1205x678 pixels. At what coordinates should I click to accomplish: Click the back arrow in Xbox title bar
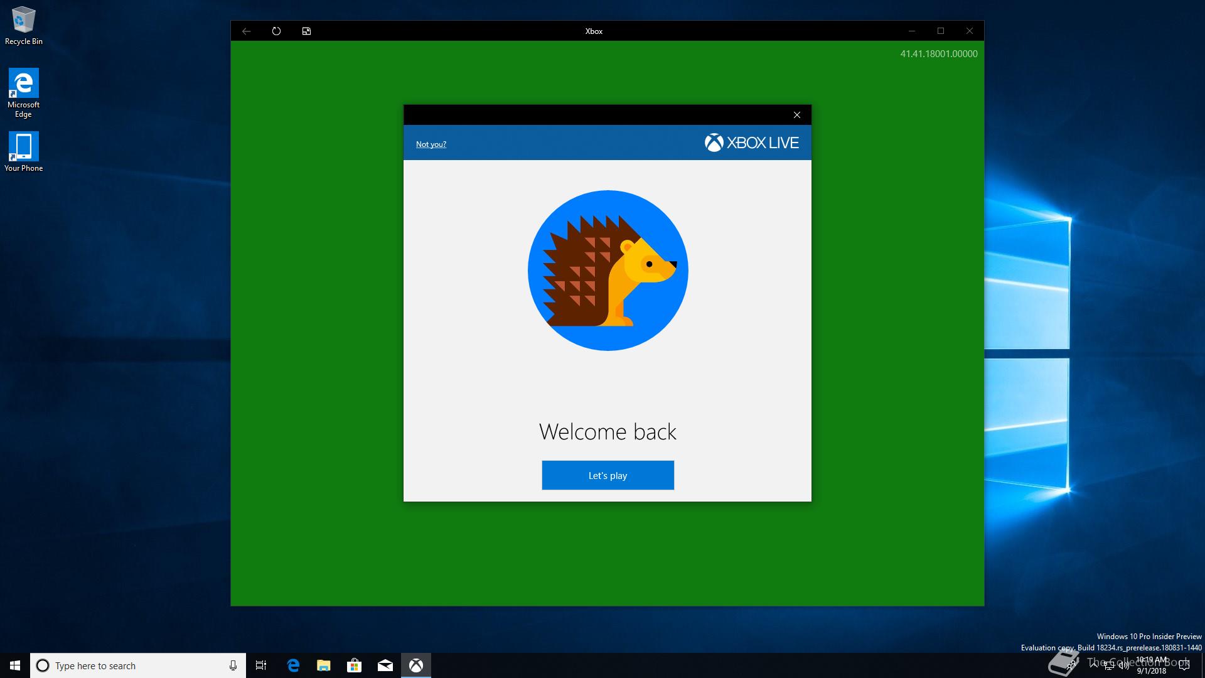coord(247,31)
